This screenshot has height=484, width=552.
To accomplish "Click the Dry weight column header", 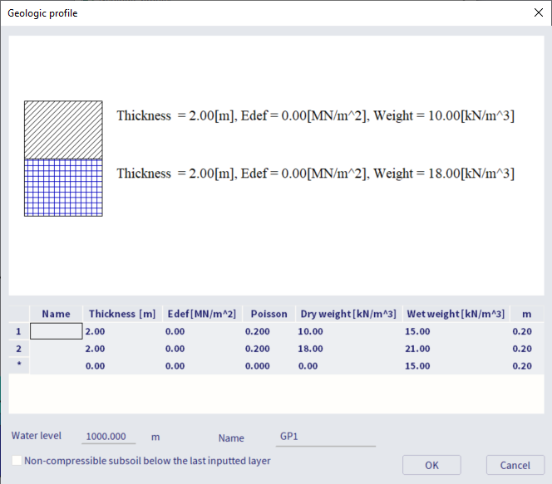I will tap(348, 314).
